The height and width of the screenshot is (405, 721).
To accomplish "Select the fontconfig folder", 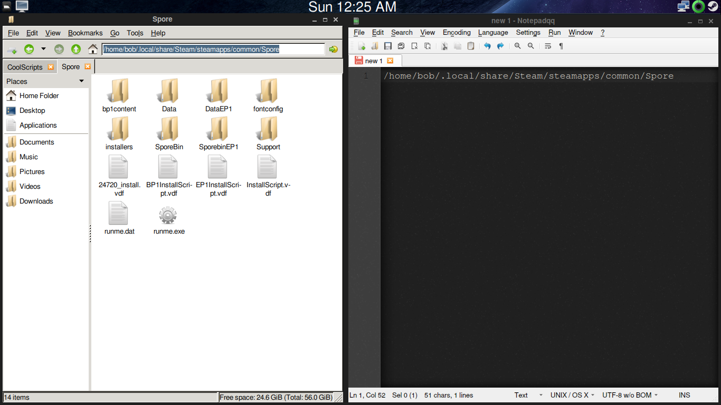I will pos(268,95).
